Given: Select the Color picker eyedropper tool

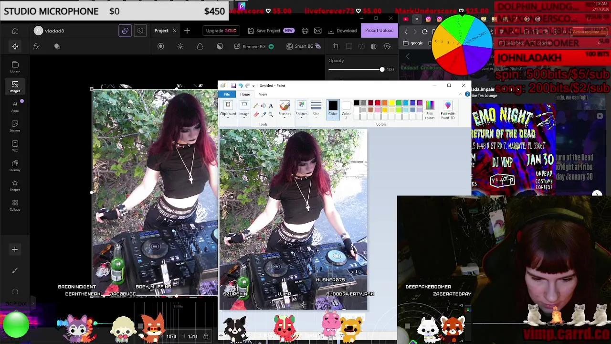Looking at the screenshot, I should [263, 114].
